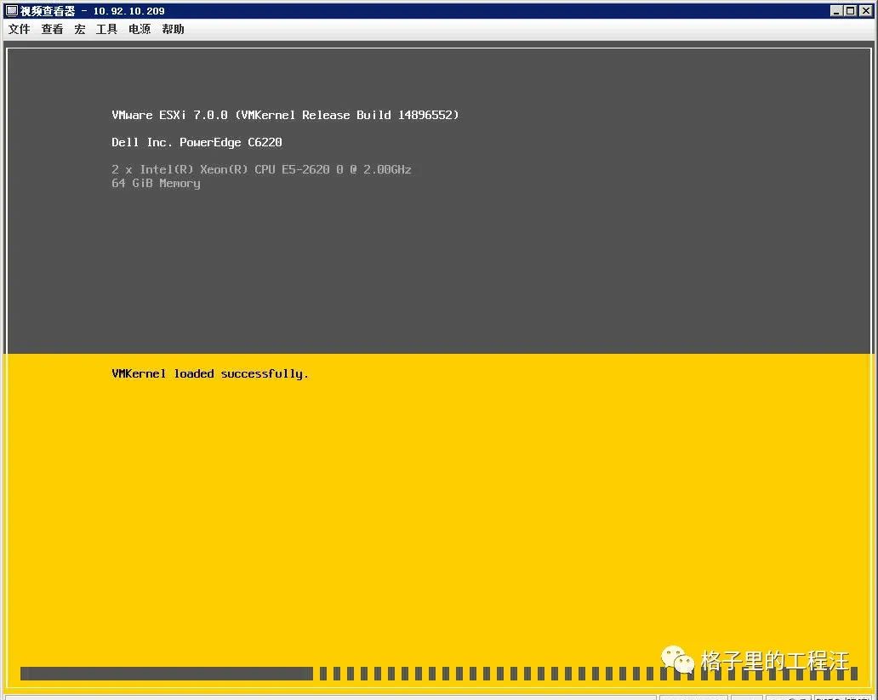Click the ESXi boot progress bar
878x700 pixels.
coord(439,674)
